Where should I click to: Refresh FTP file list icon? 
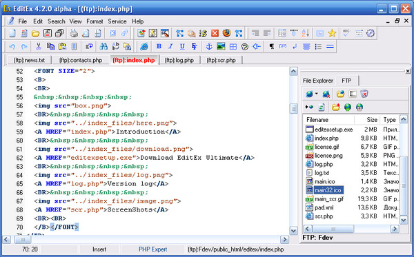[322, 107]
